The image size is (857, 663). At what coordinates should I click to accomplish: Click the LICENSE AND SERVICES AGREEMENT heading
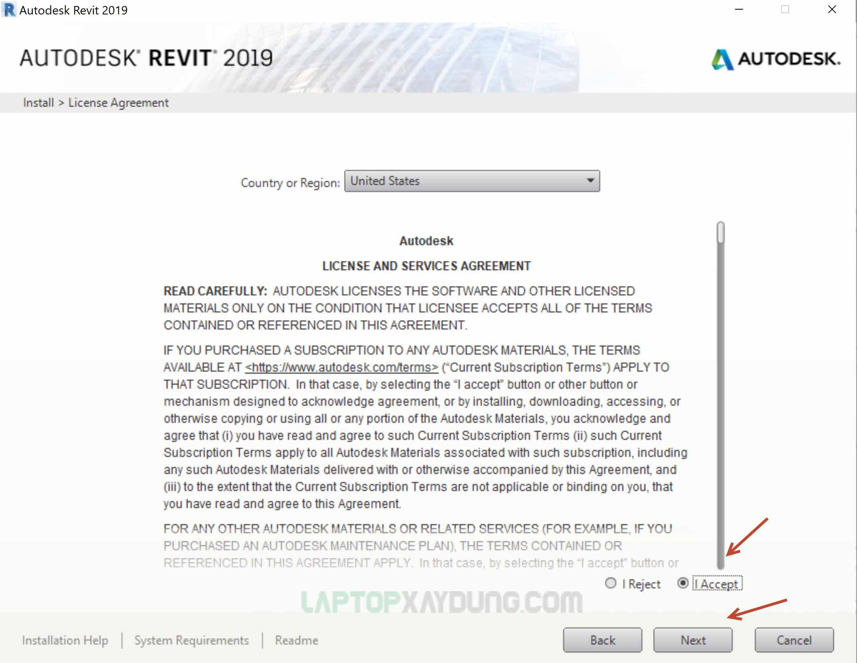click(426, 265)
